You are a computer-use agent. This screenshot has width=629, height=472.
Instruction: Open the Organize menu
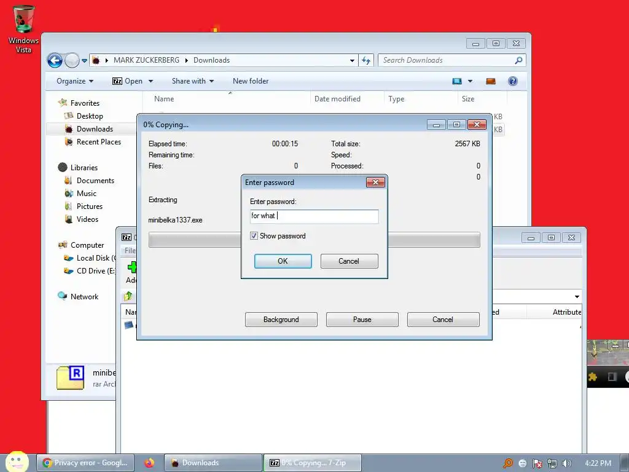point(75,81)
